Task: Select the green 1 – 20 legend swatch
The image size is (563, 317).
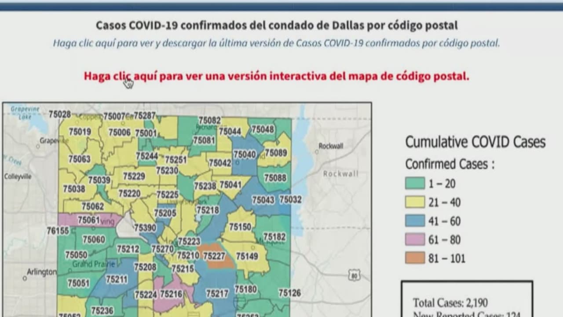Action: pos(415,184)
